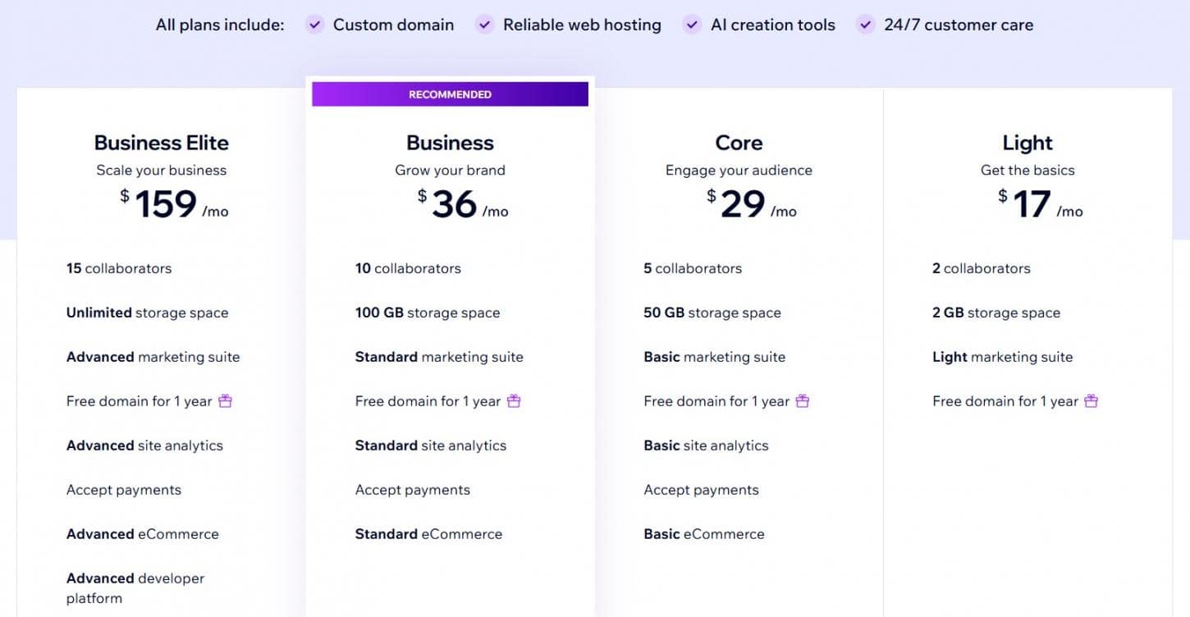Click the purple Recommended banner
Image resolution: width=1190 pixels, height=617 pixels.
(450, 94)
